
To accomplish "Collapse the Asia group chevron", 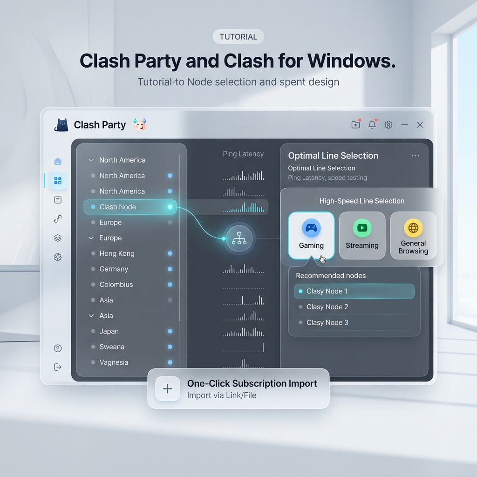I will (x=91, y=316).
